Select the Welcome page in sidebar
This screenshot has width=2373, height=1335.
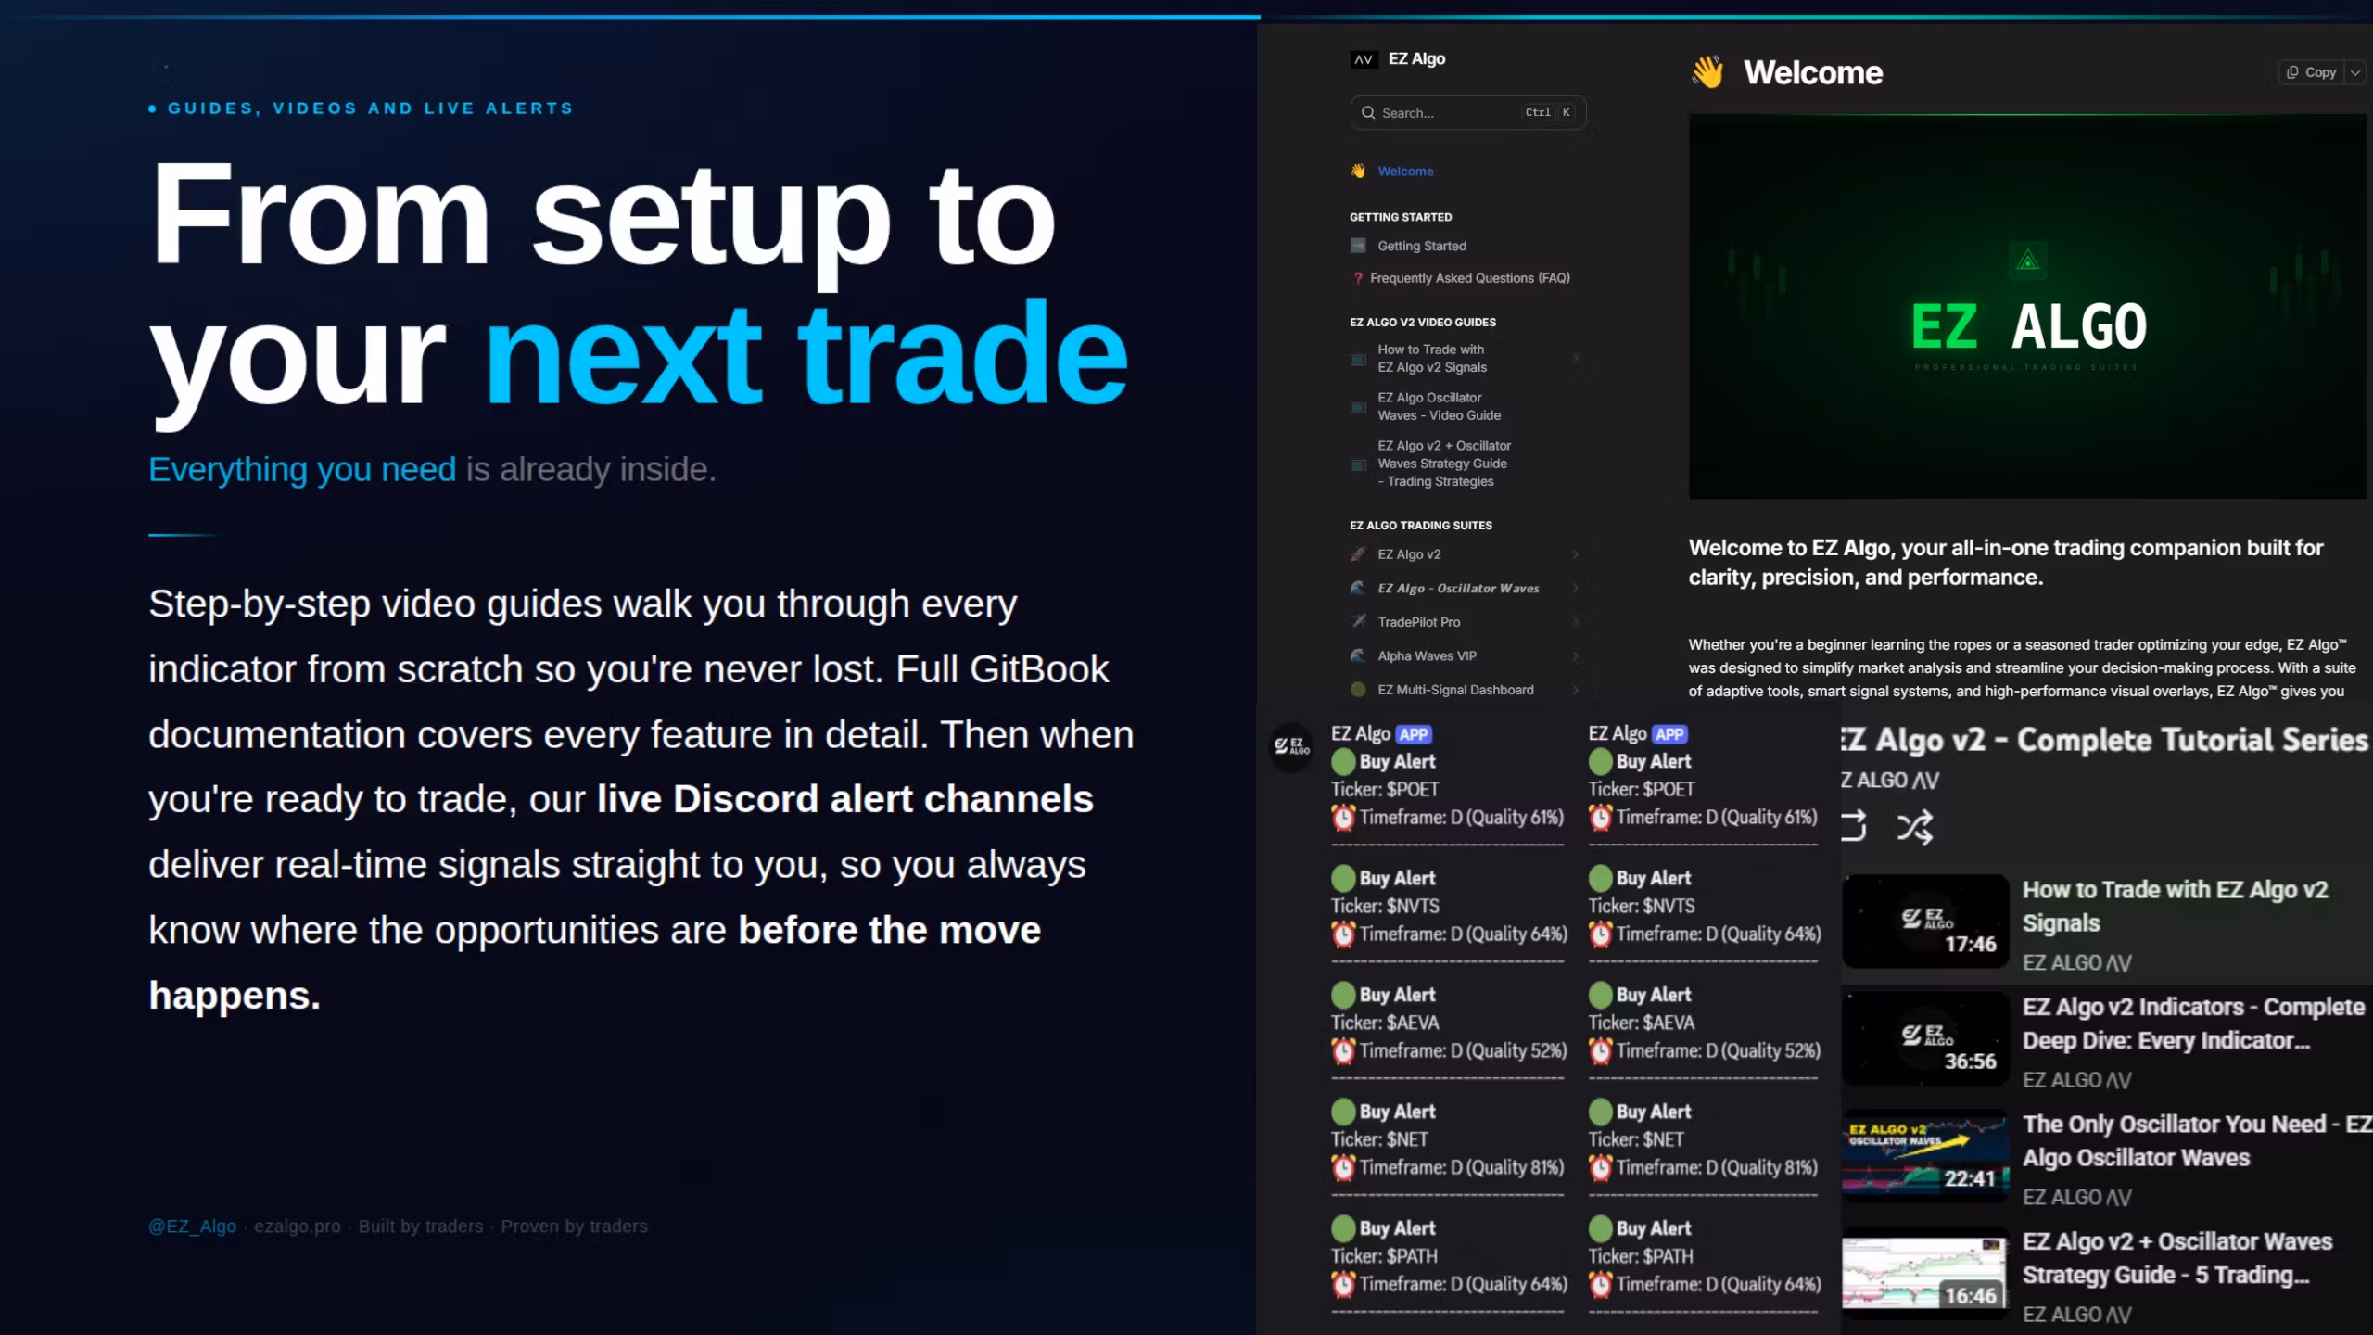point(1405,172)
